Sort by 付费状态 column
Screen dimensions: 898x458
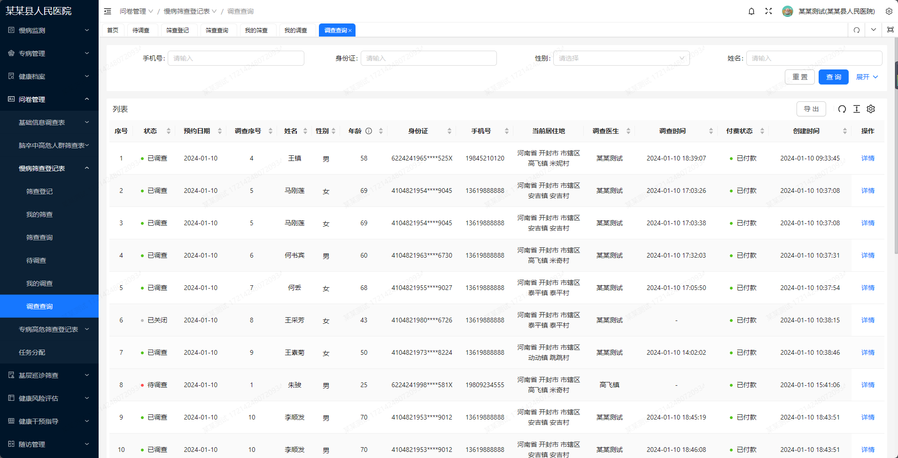point(762,131)
